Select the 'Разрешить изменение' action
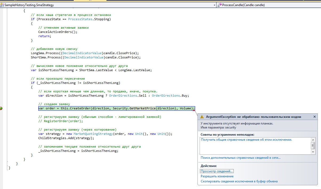 (x=217, y=176)
